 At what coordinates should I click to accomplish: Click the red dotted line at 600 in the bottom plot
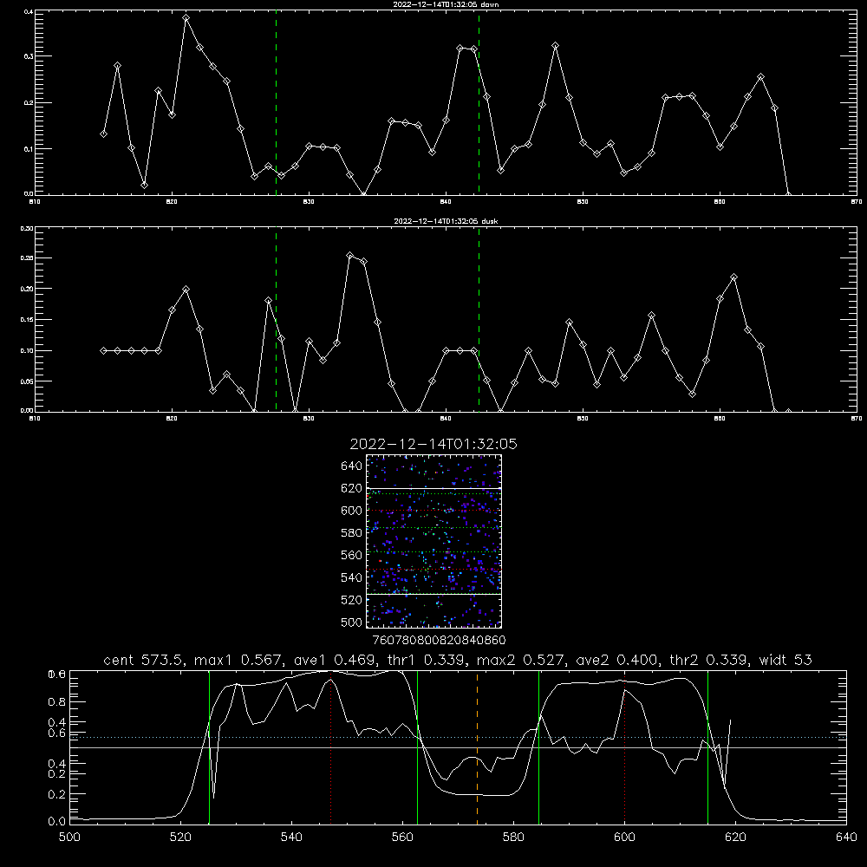pos(624,747)
